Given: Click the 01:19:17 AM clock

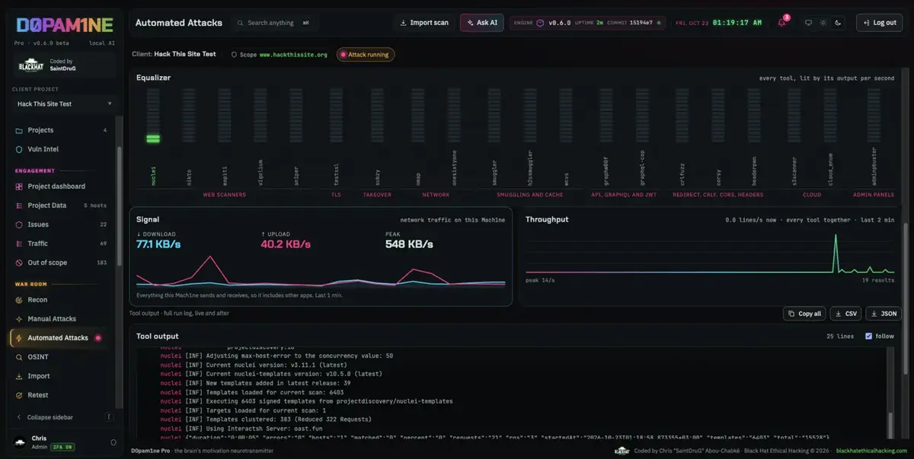Looking at the screenshot, I should click(737, 23).
